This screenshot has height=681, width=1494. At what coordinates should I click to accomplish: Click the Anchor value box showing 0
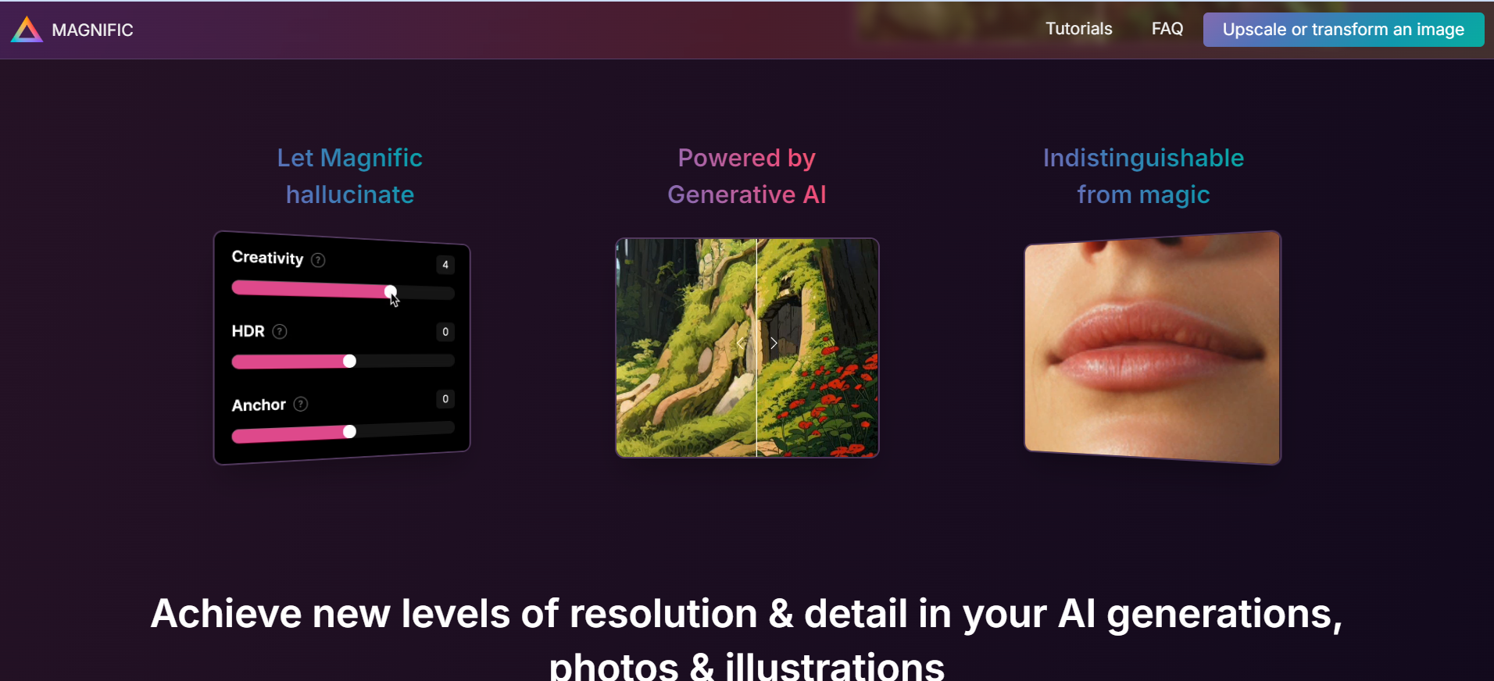tap(445, 399)
